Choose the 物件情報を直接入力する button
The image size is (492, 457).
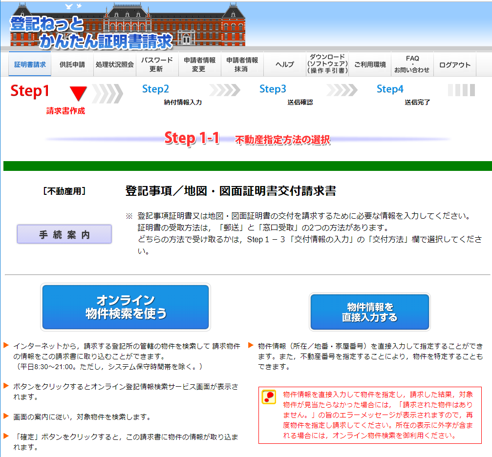click(369, 312)
